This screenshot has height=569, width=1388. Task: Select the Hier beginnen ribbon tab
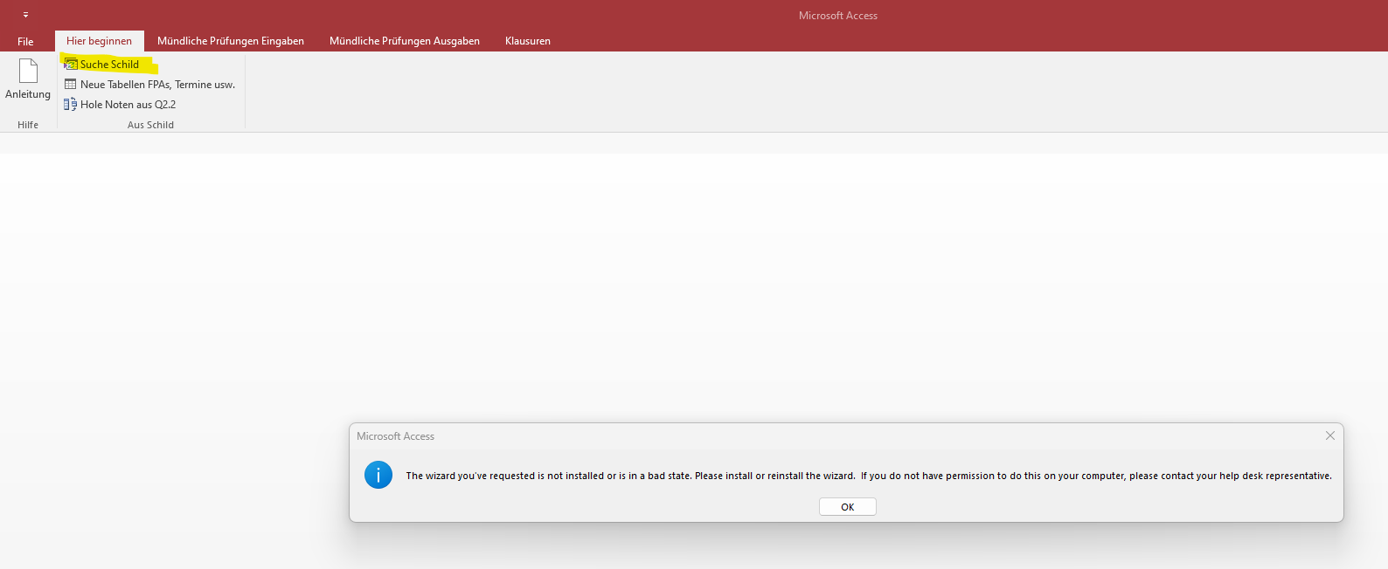(99, 41)
